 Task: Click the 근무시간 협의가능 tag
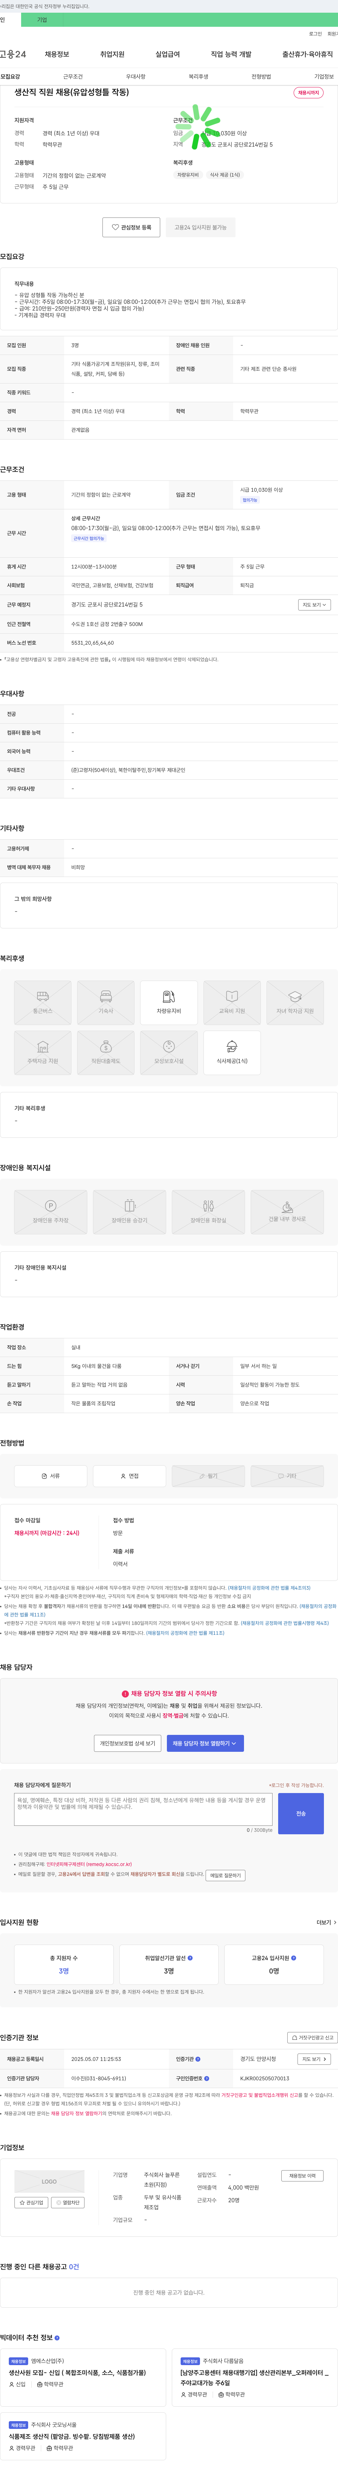[89, 539]
